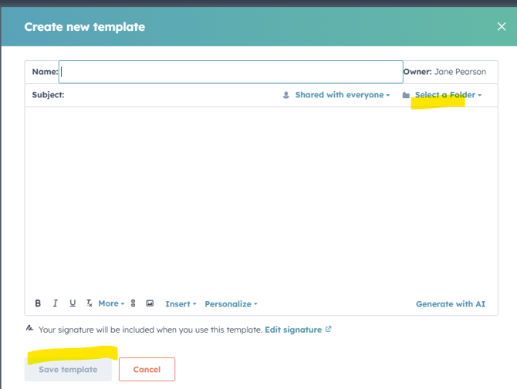The width and height of the screenshot is (517, 389).
Task: Open the Personalize dropdown
Action: click(231, 304)
